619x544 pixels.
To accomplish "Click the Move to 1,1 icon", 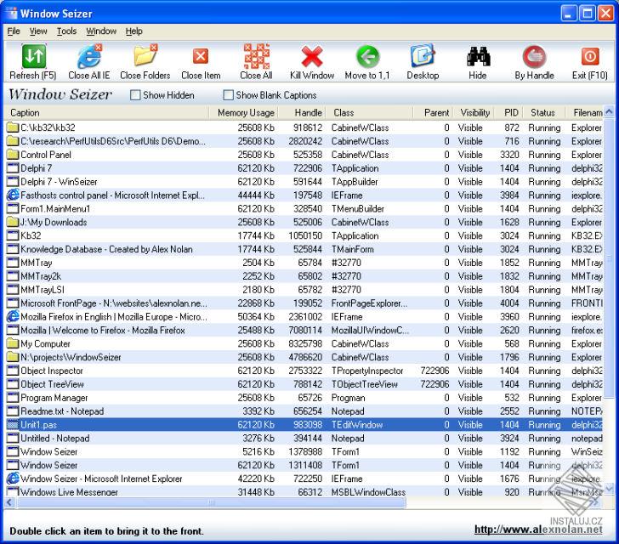I will tap(367, 57).
